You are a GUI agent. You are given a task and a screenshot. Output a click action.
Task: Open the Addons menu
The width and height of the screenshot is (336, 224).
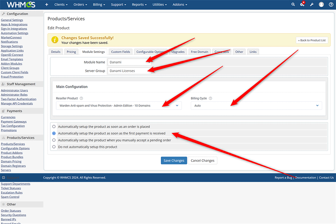point(180,5)
